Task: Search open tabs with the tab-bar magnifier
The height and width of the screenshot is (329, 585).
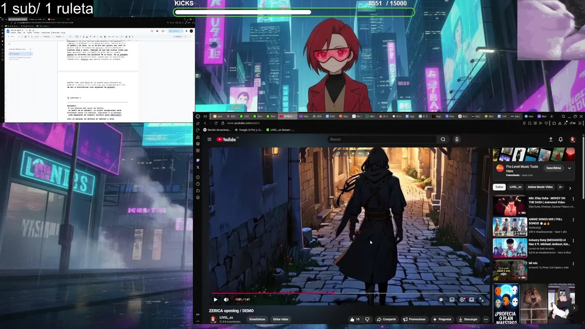Action: click(564, 117)
